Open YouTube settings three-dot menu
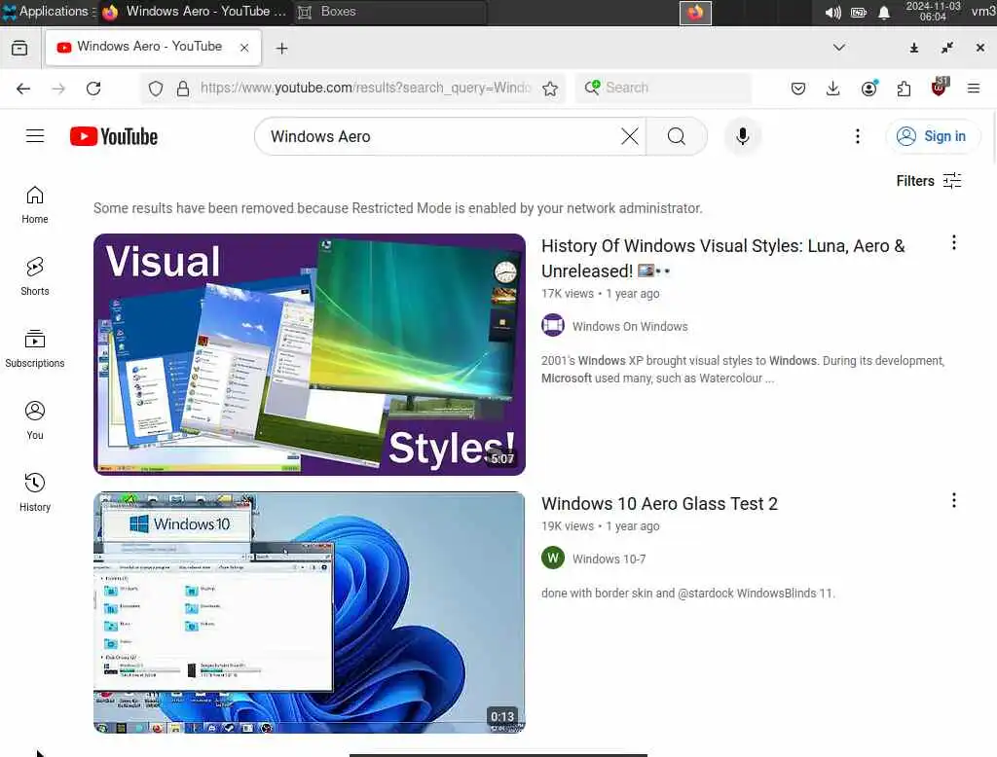Screen dimensions: 997x757 point(857,136)
